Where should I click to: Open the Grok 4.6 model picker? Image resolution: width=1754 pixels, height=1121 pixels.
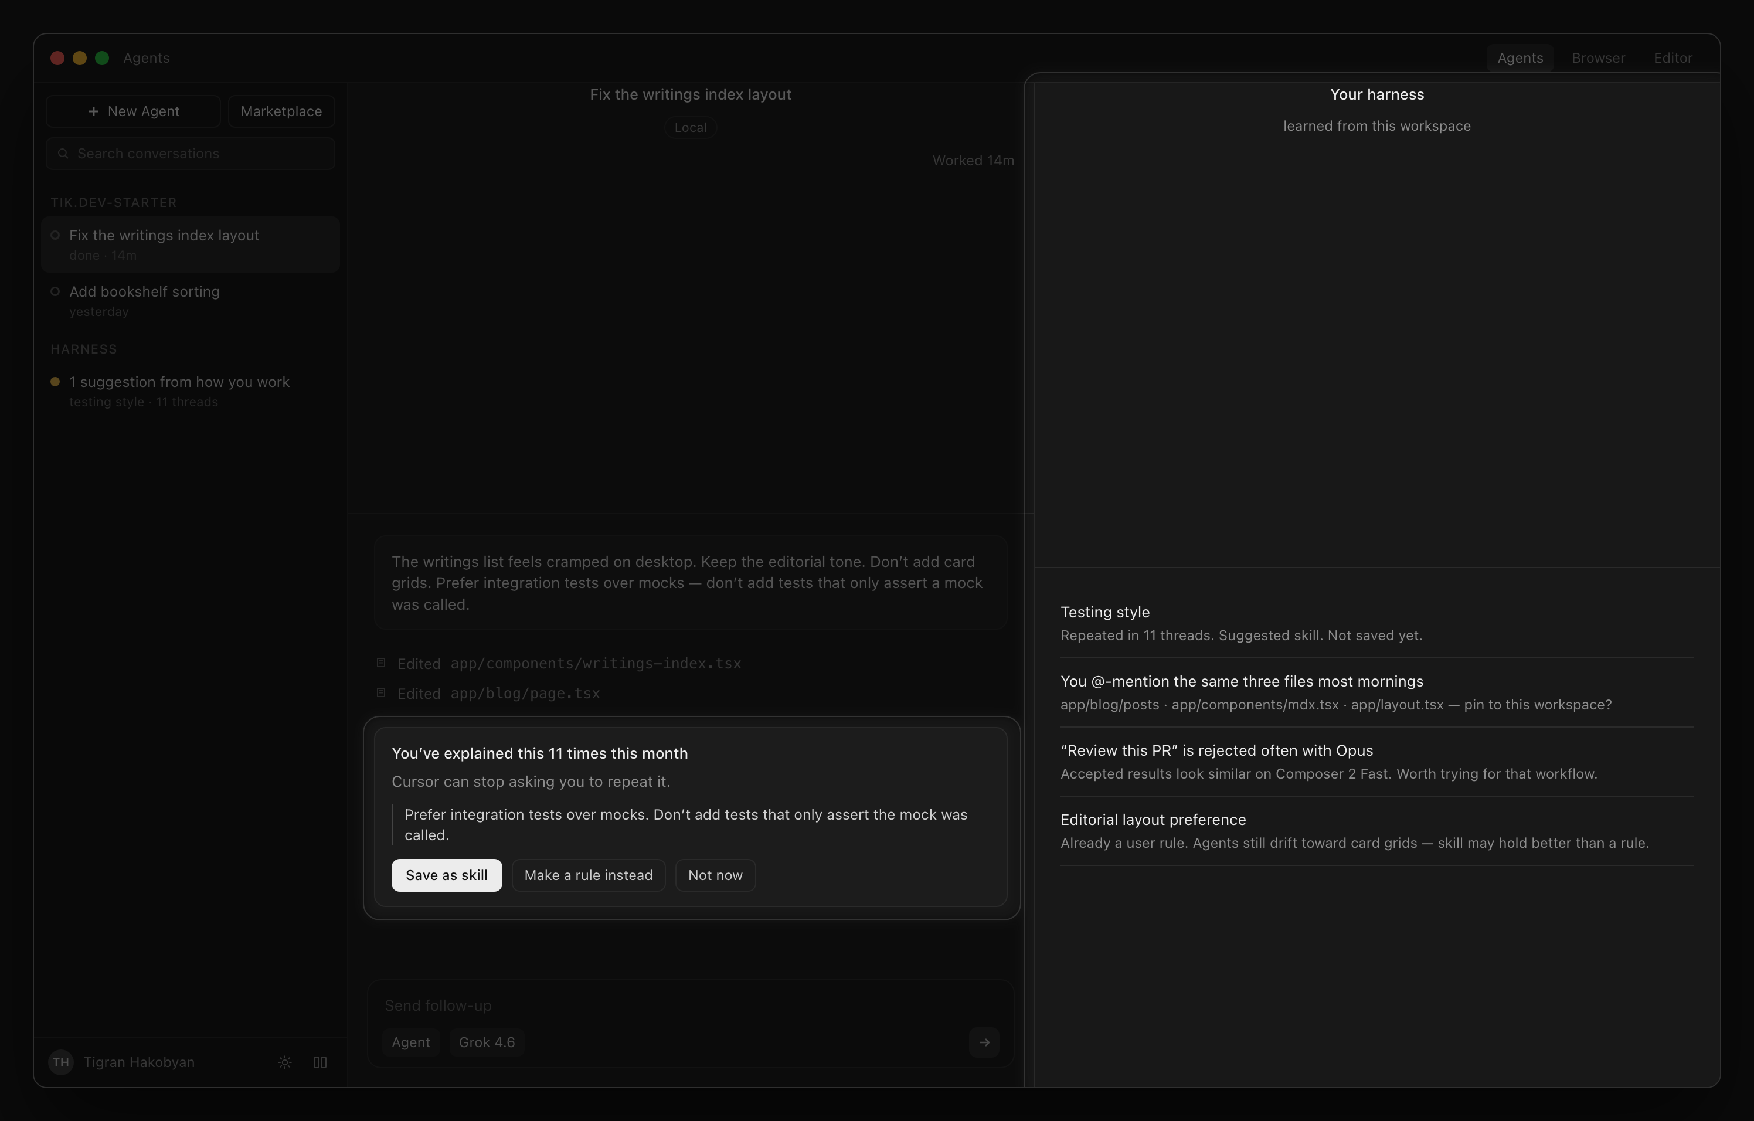click(487, 1042)
